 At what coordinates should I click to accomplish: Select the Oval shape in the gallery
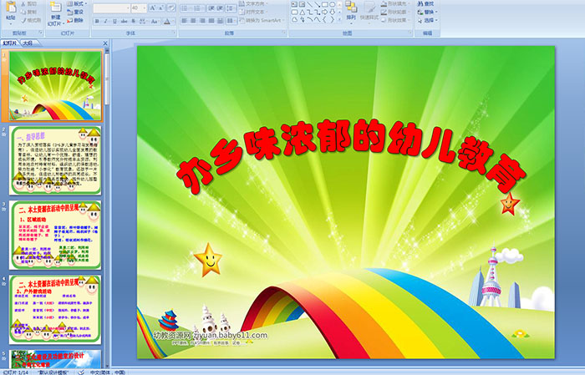pos(333,4)
